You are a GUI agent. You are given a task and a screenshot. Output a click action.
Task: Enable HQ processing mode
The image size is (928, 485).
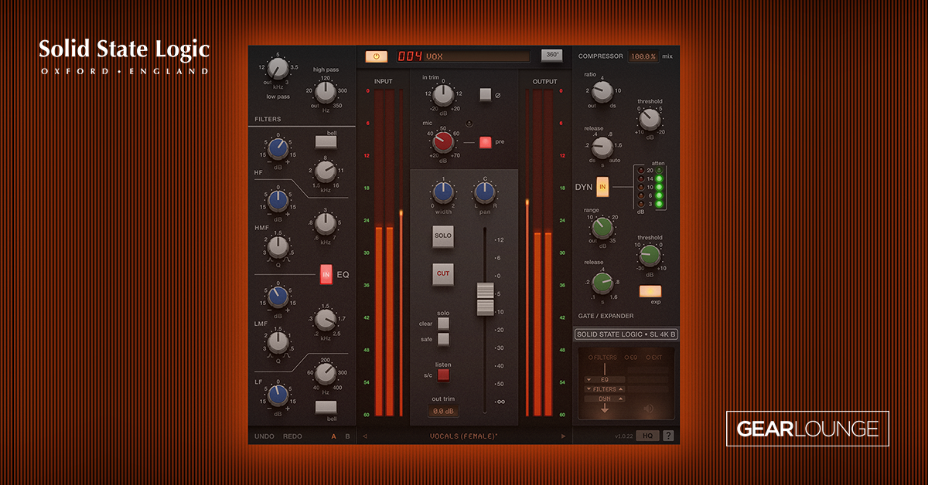(650, 434)
